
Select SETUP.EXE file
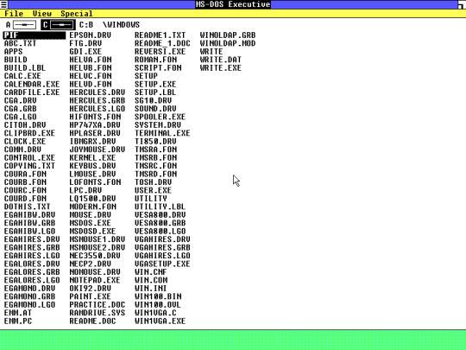155,84
